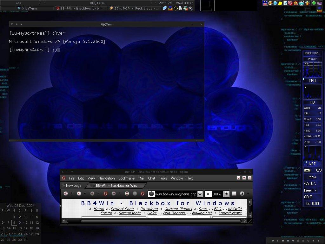Image resolution: width=325 pixels, height=244 pixels.
Task: Click Opera's fast-forward double-arrow button
Action: 114,193
